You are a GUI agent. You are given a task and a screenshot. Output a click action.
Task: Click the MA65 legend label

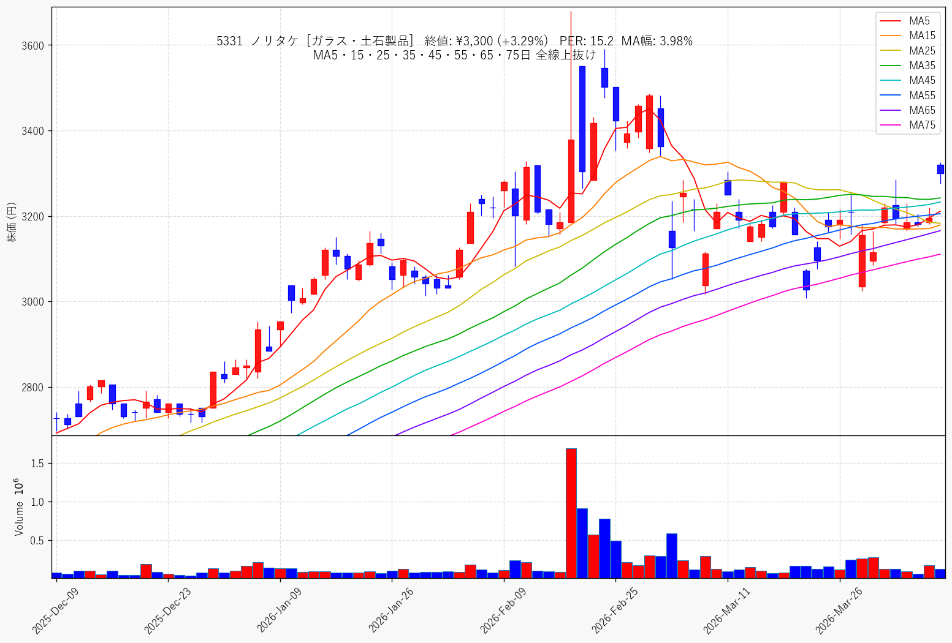(x=922, y=110)
